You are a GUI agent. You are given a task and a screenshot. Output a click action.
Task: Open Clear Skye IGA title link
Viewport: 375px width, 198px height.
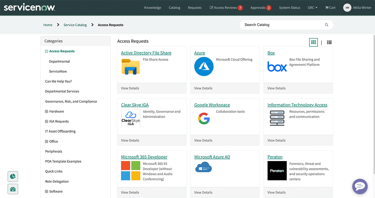click(x=135, y=105)
